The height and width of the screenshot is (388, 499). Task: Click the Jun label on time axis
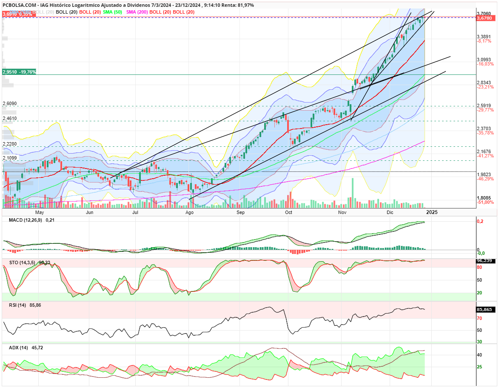point(89,212)
